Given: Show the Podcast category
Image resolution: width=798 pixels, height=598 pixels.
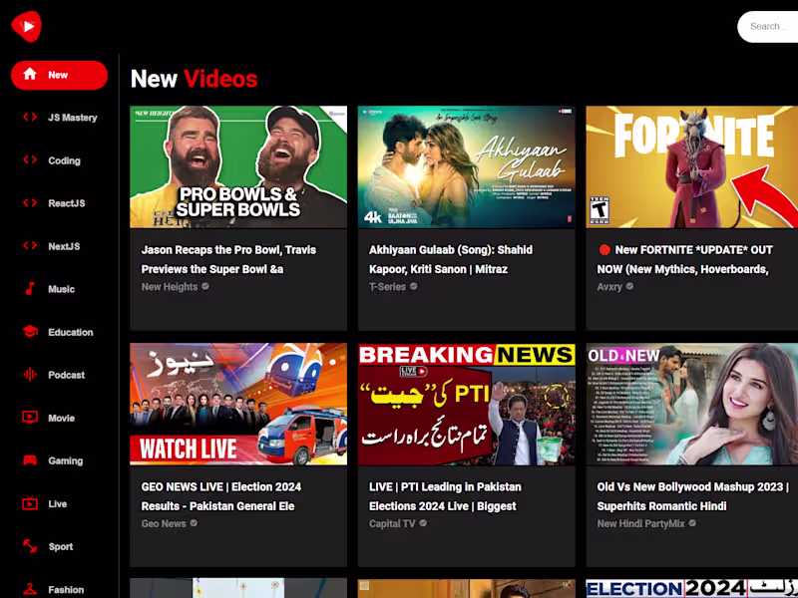Looking at the screenshot, I should coord(66,375).
